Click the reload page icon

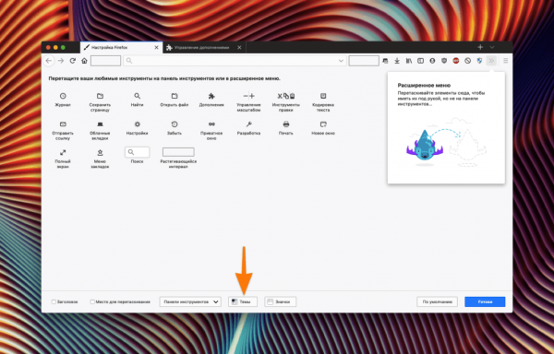pyautogui.click(x=73, y=61)
